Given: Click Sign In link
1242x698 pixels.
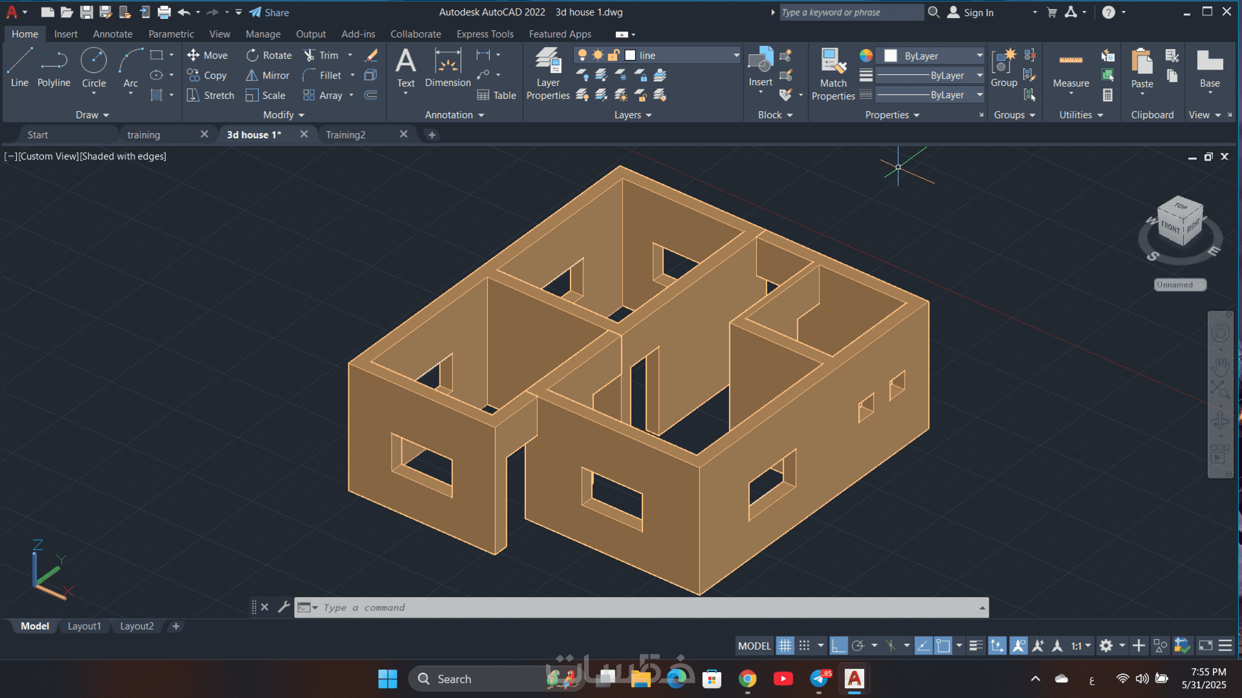Looking at the screenshot, I should [978, 12].
